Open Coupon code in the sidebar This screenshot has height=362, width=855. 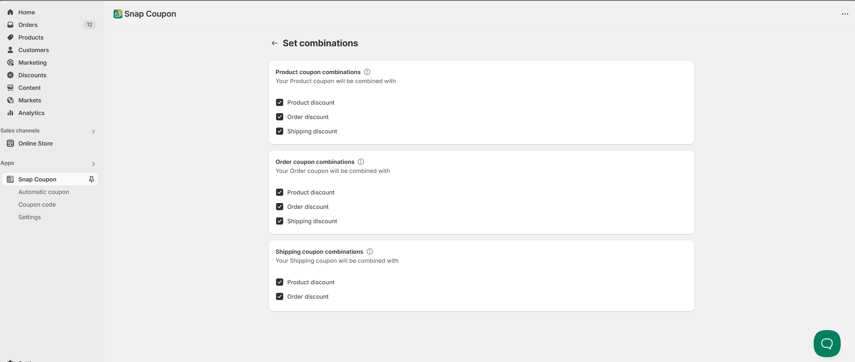coord(37,204)
